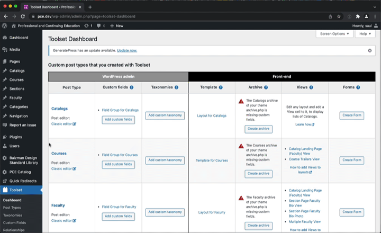Open the New content menu
Viewport: 381px width, 233px height.
[116, 26]
